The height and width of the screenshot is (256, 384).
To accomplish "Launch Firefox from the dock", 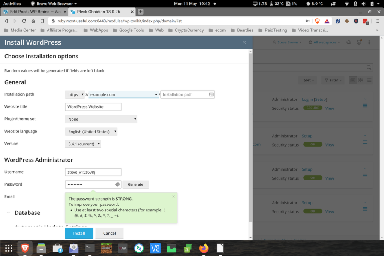I will coord(204,248).
